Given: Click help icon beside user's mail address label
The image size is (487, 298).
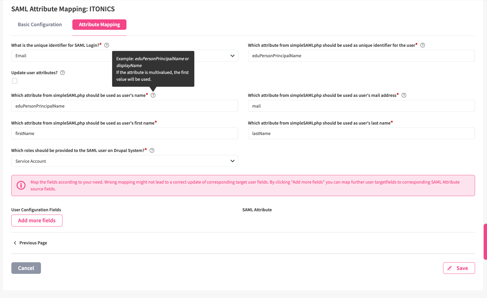Looking at the screenshot, I should [404, 95].
